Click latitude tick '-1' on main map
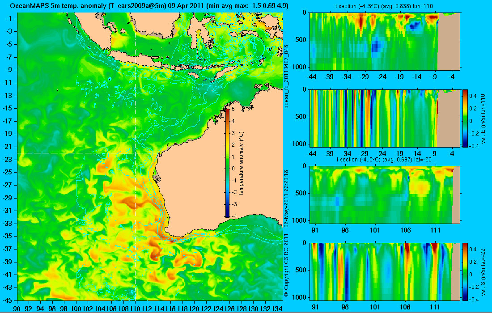This screenshot has width=492, height=313. coord(8,19)
